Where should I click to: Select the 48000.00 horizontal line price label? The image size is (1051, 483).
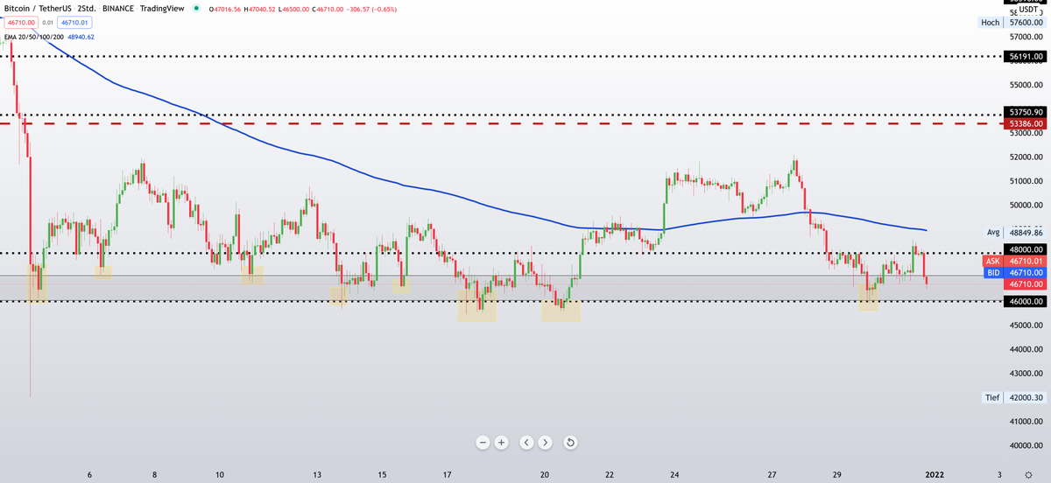(1026, 249)
